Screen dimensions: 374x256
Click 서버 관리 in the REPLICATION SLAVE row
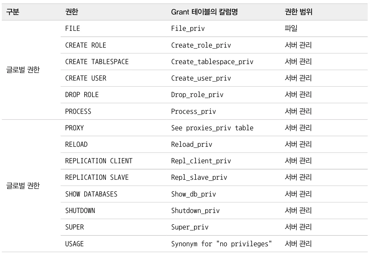(x=298, y=177)
